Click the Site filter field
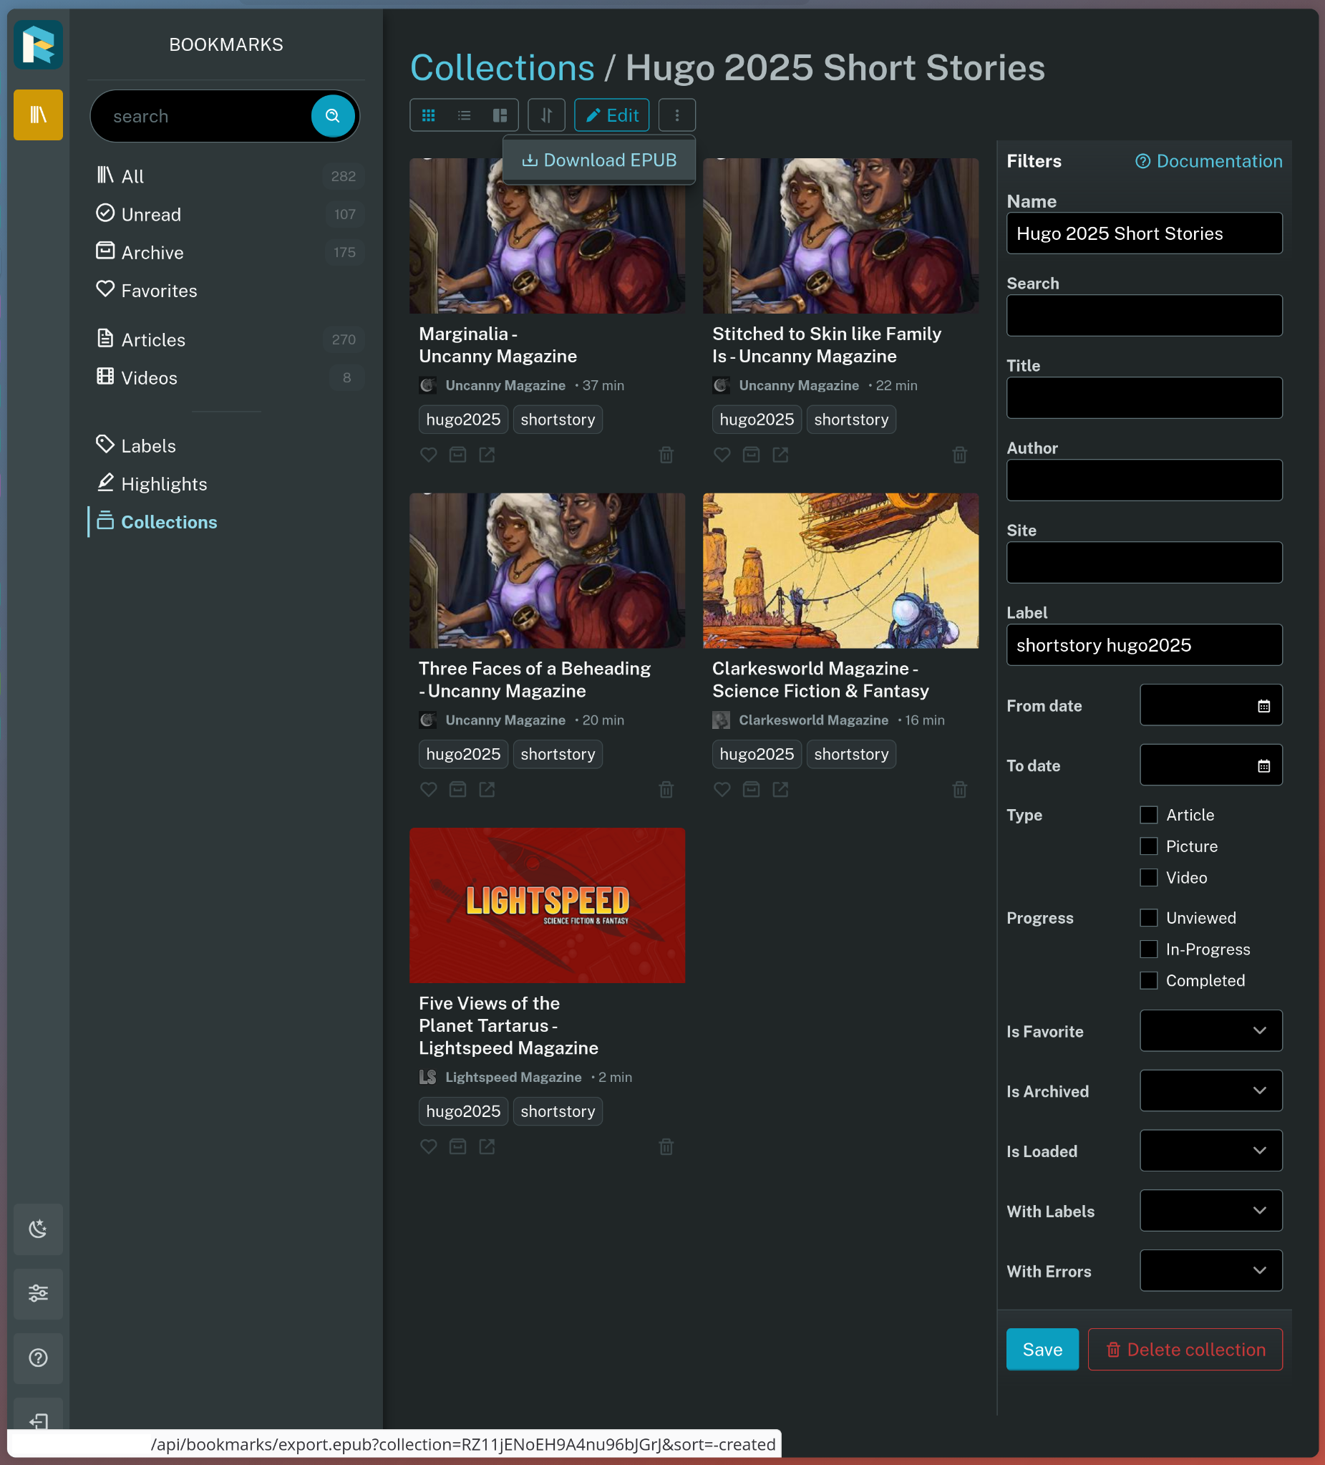 pos(1144,563)
